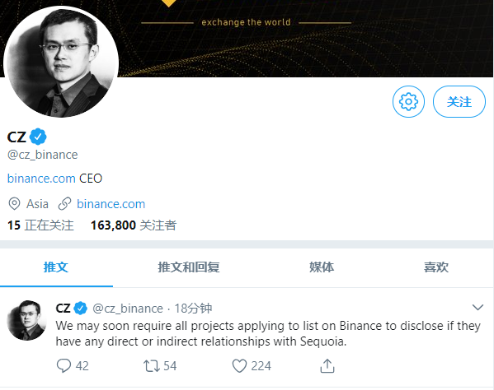Click the share upload icon on tweet
Viewport: 494px width, 390px height.
coord(327,366)
